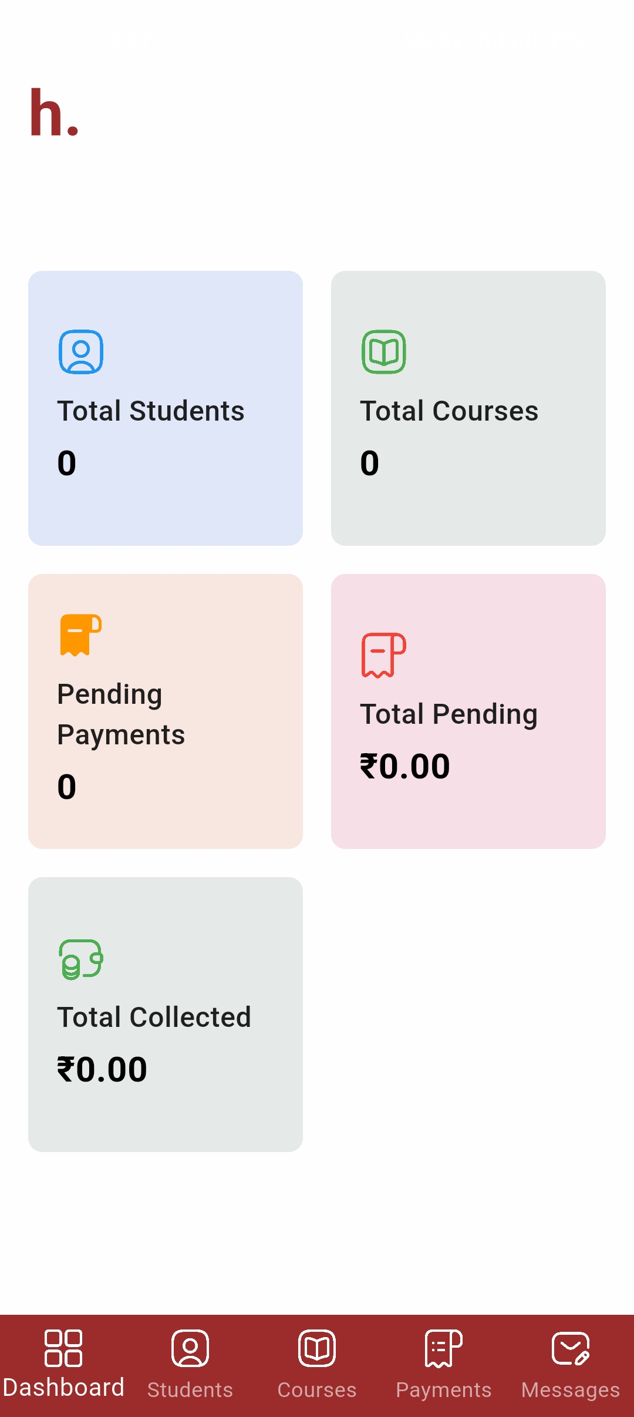Open the Total Students card title

tap(151, 411)
